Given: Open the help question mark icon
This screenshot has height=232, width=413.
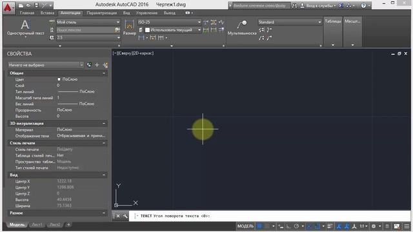Looking at the screenshot, I should click(x=363, y=6).
